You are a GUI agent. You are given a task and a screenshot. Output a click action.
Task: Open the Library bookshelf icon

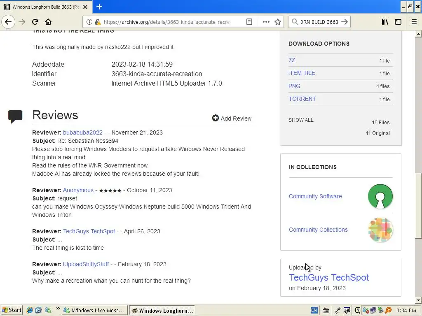385,22
